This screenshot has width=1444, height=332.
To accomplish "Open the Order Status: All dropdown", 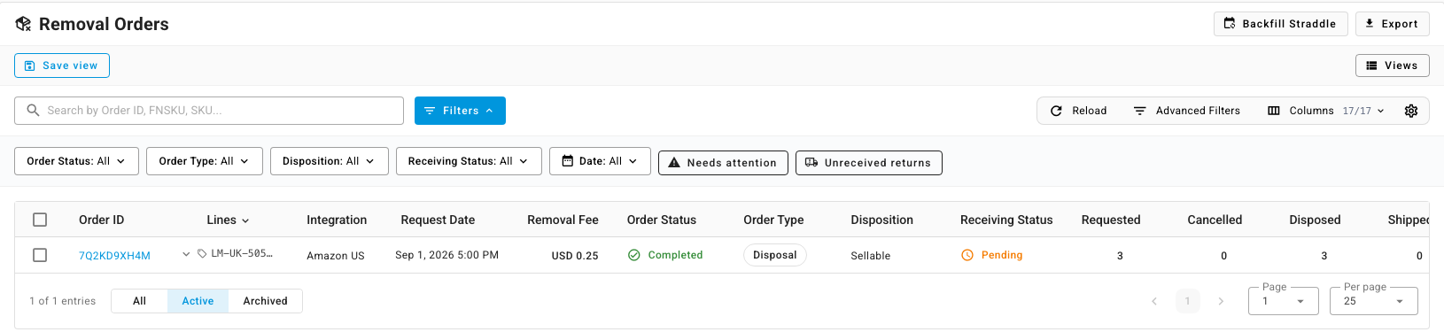I will point(76,161).
